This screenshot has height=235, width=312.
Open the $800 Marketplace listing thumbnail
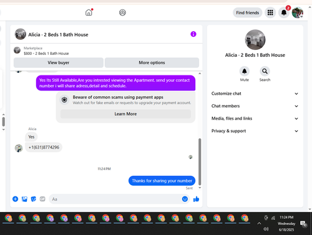17,50
